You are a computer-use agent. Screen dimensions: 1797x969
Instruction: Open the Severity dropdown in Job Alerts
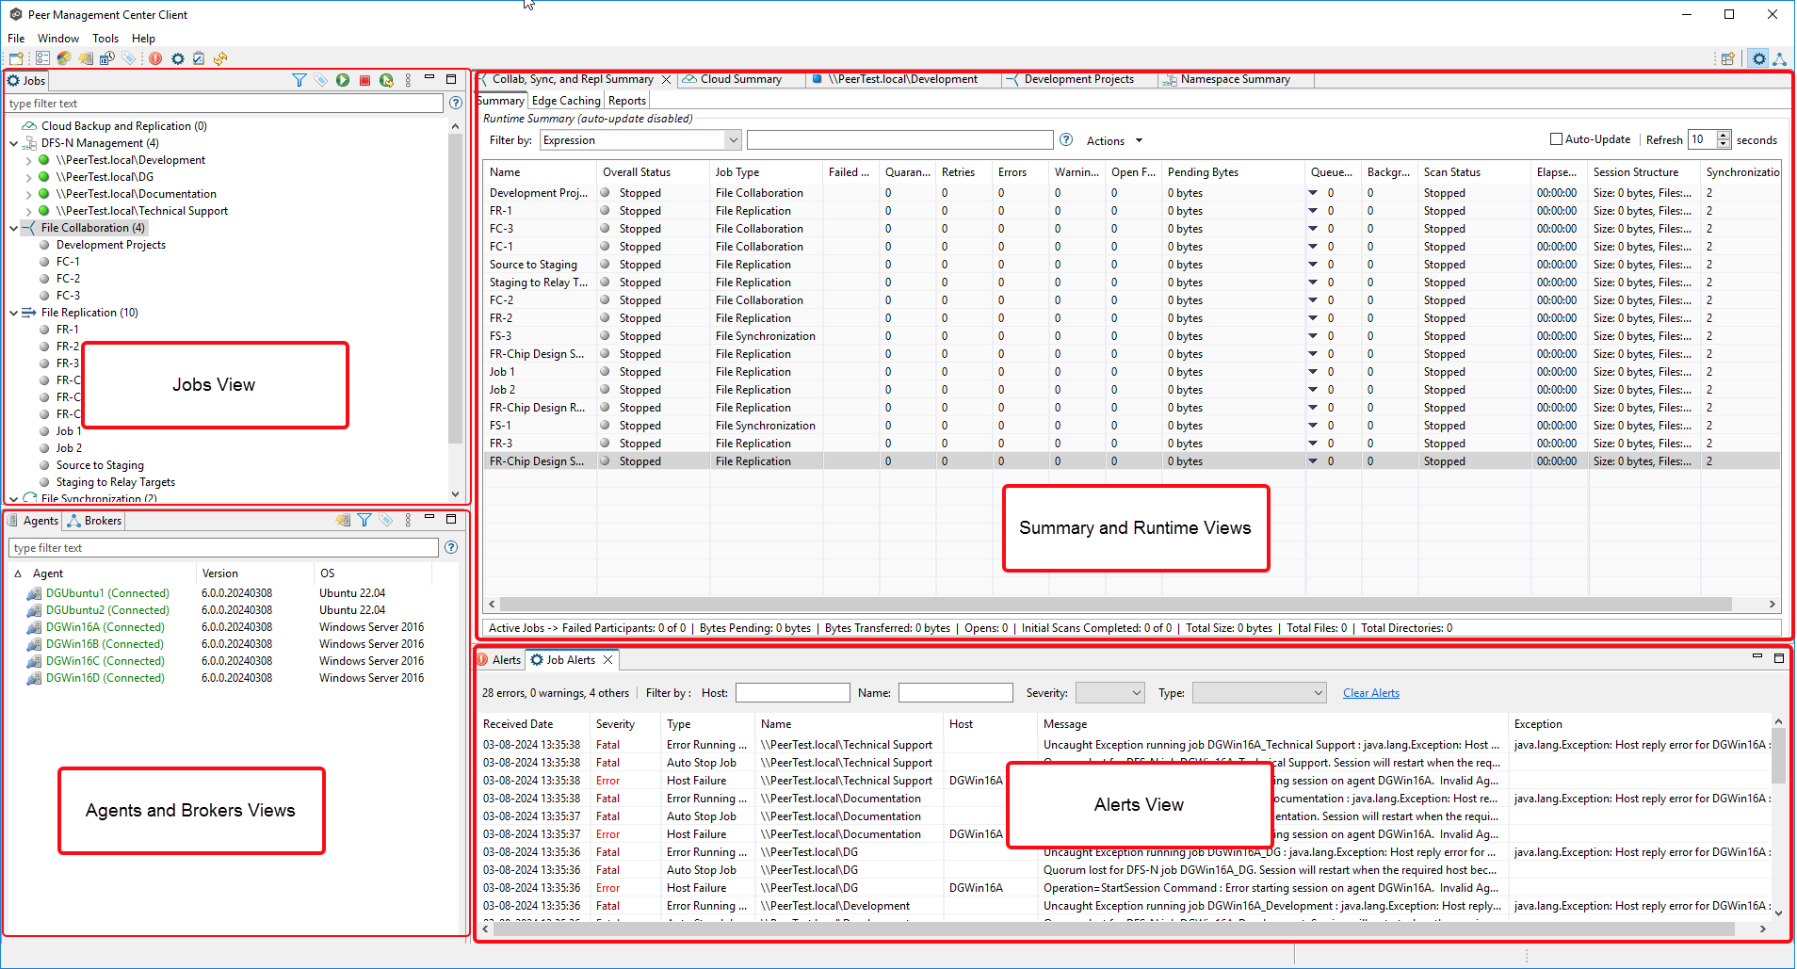(x=1136, y=693)
